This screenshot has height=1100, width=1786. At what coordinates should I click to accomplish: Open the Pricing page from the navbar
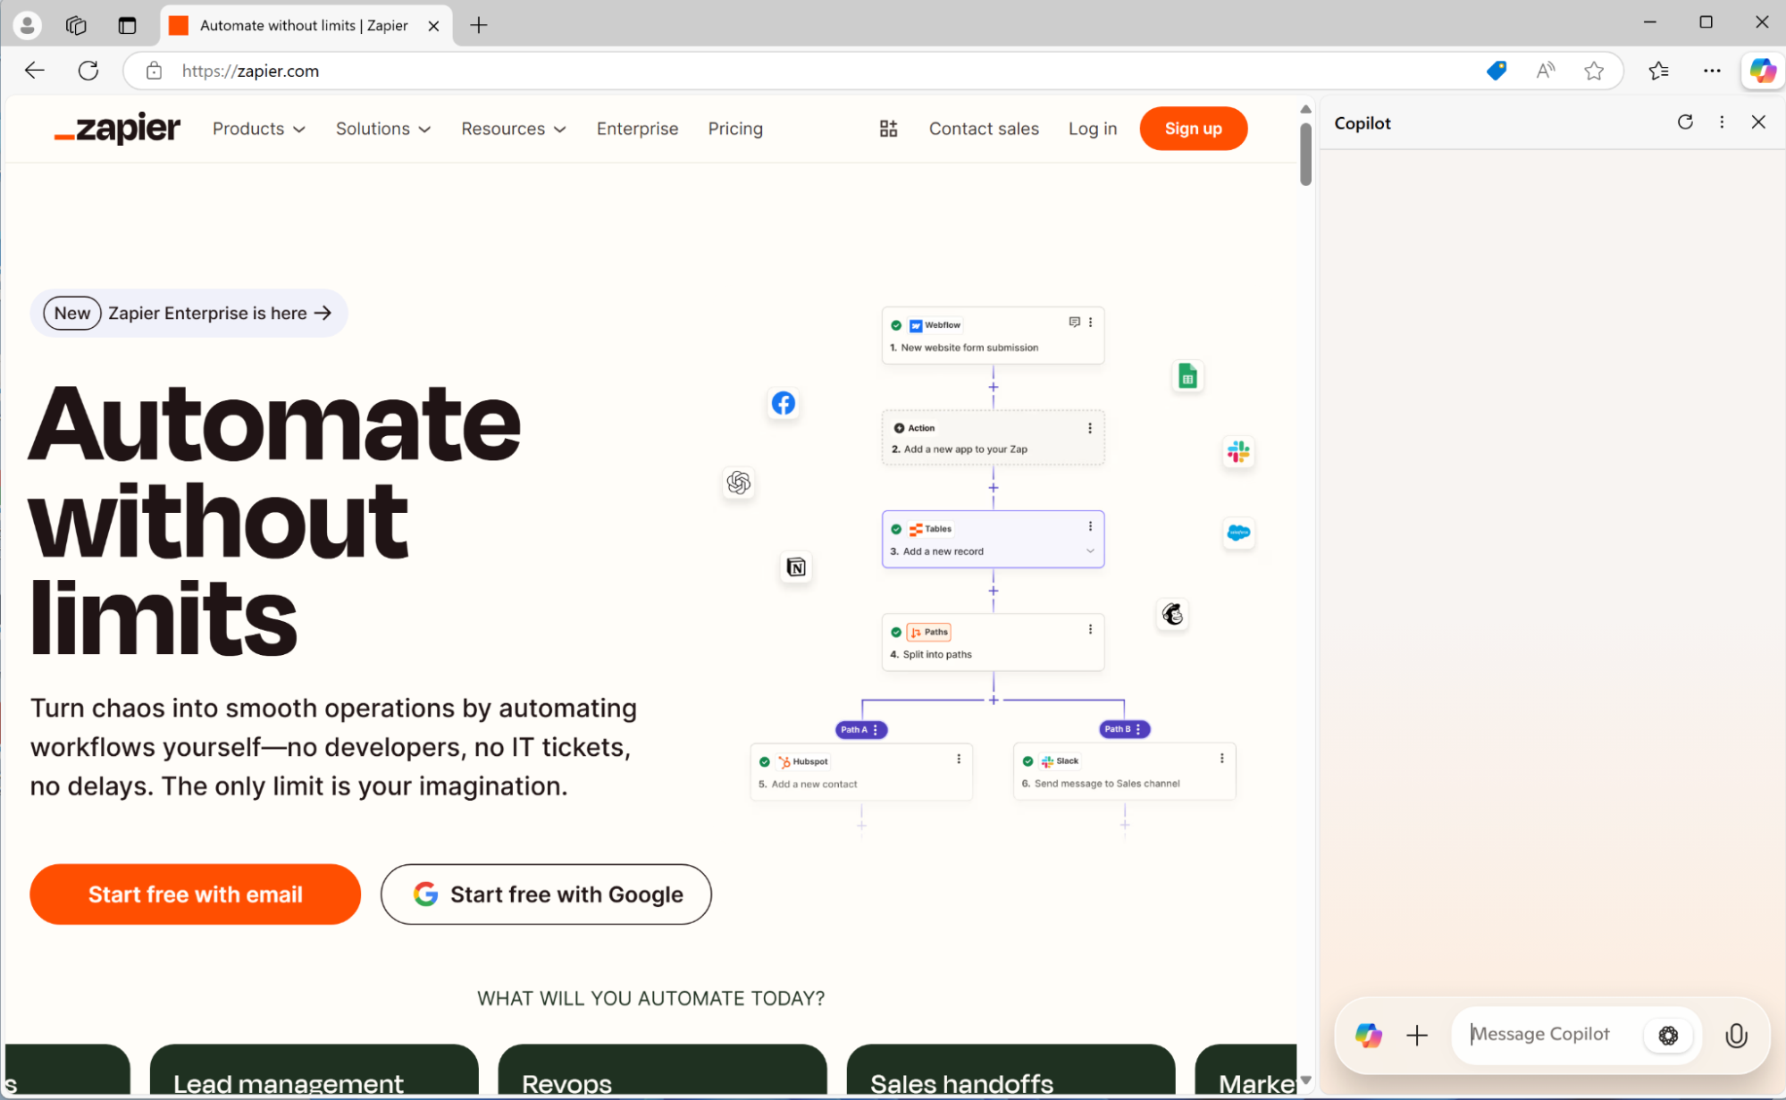click(735, 129)
